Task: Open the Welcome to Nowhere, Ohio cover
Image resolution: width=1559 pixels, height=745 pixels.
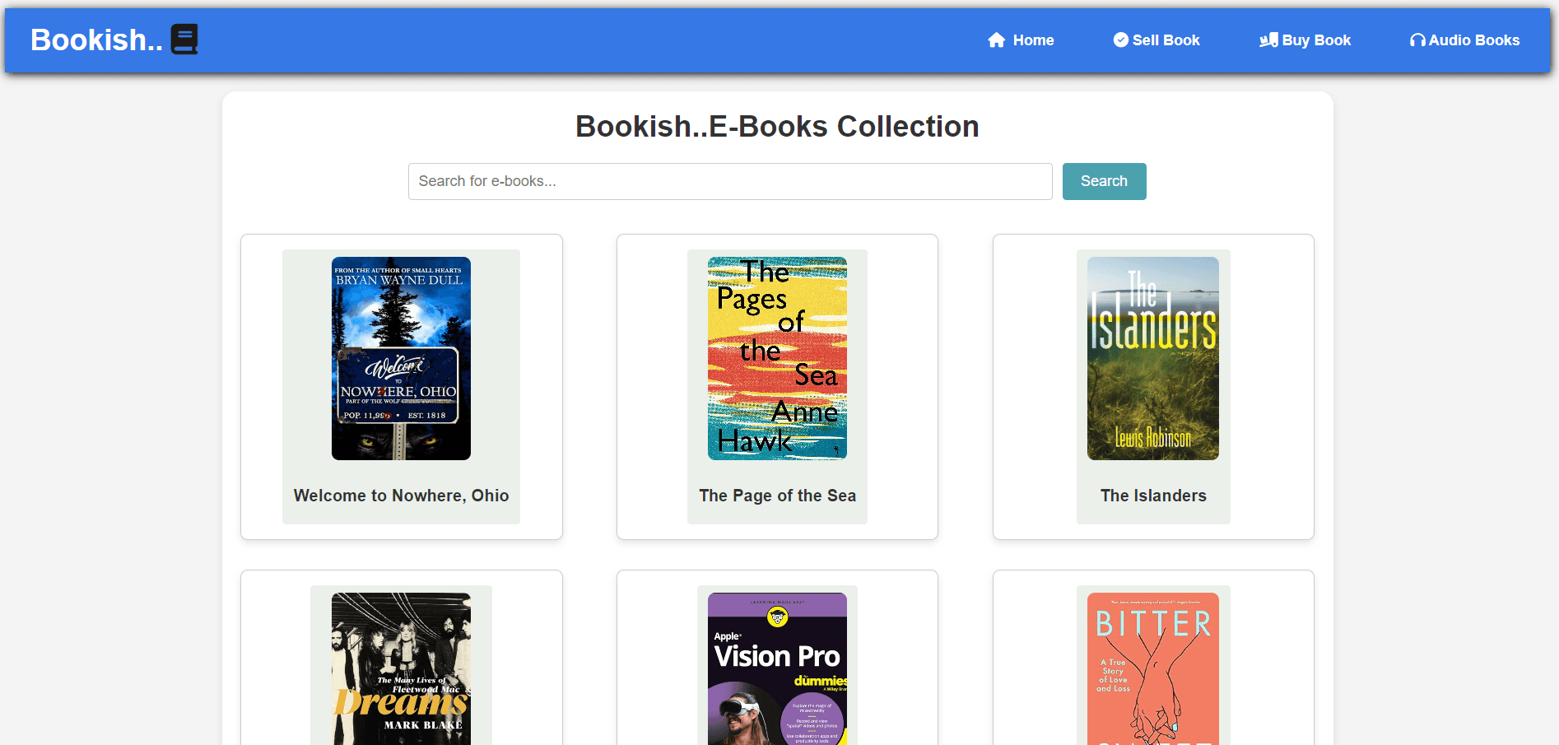Action: (401, 358)
